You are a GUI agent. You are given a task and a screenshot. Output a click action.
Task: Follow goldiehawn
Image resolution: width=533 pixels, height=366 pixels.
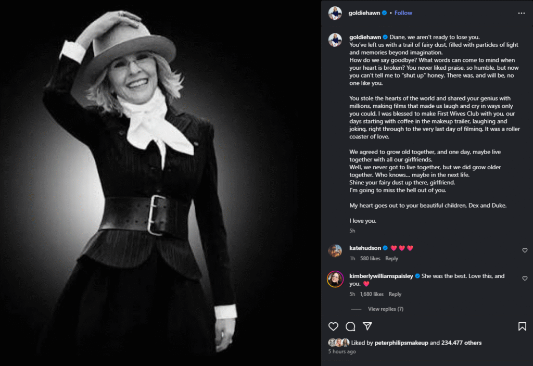click(x=402, y=13)
